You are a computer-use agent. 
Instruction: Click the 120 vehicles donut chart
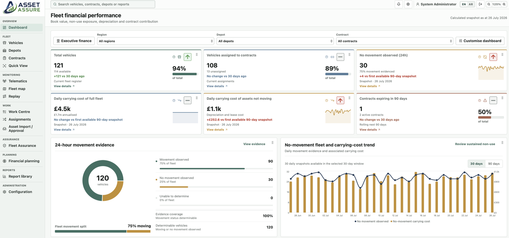coord(103,180)
